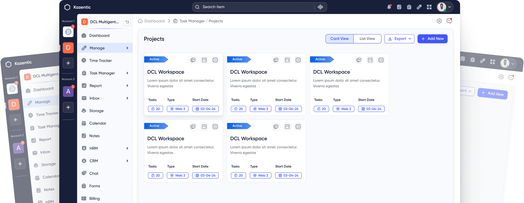Select the orange D account workspace

68,48
